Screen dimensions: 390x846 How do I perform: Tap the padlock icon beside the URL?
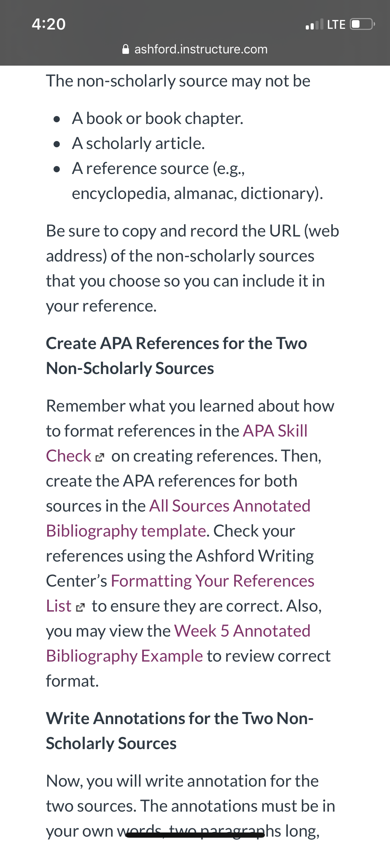point(126,49)
